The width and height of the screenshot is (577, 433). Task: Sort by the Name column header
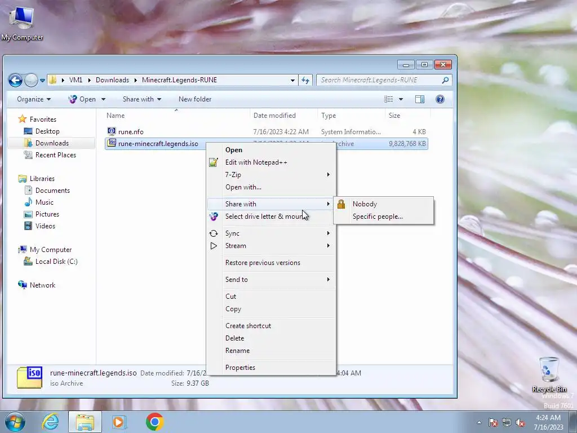(176, 115)
